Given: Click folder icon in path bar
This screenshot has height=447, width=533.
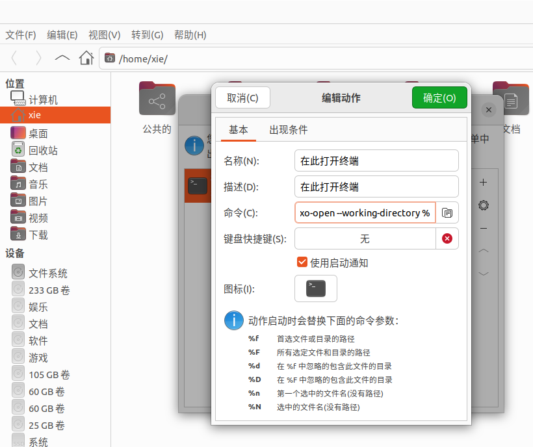Looking at the screenshot, I should tap(109, 58).
